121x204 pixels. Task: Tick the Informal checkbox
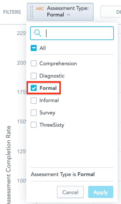34,100
